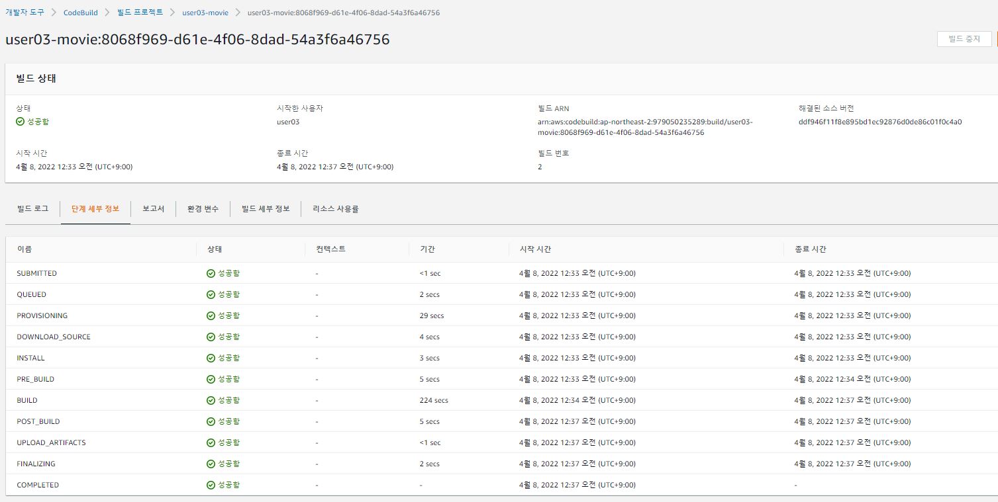Viewport: 998px width, 502px height.
Task: Click the POST_BUILD phase name
Action: (38, 421)
